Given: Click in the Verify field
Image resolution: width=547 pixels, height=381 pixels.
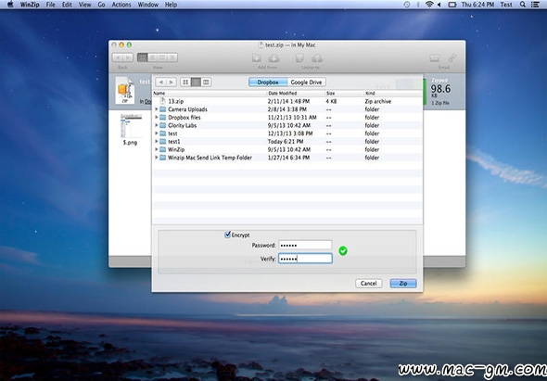Looking at the screenshot, I should pyautogui.click(x=305, y=259).
